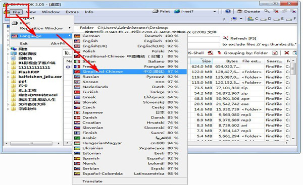Image resolution: width=303 pixels, height=185 pixels.
Task: Click the MS-Shell icon with red mark
Action: 211,53
